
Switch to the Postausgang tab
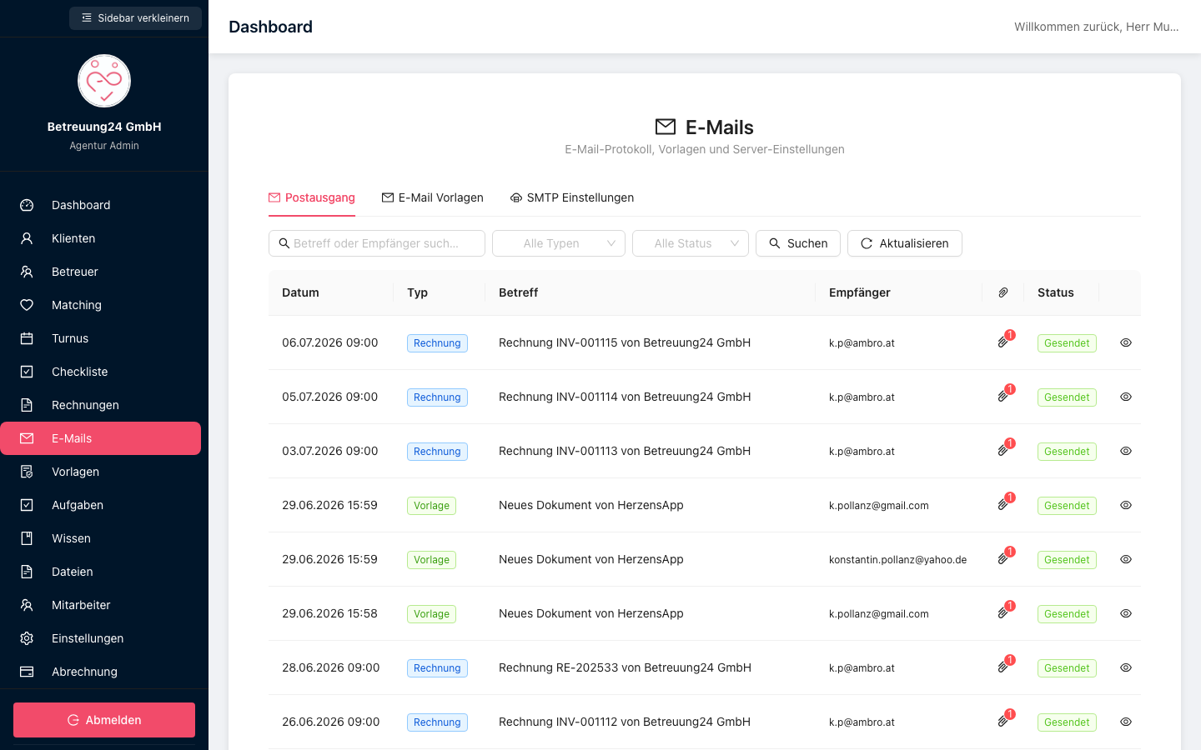click(312, 197)
